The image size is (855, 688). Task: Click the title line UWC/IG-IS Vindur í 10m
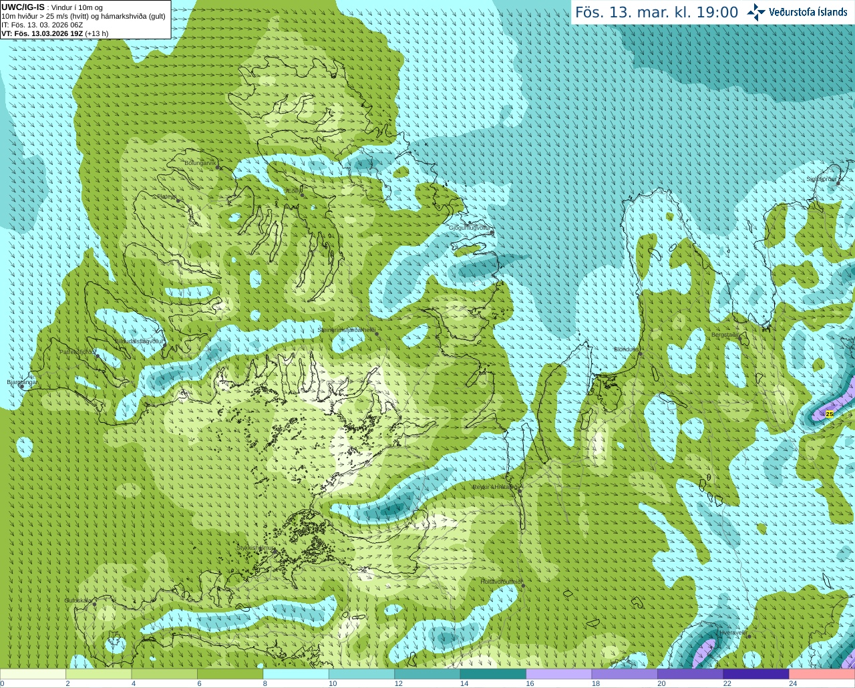point(52,7)
